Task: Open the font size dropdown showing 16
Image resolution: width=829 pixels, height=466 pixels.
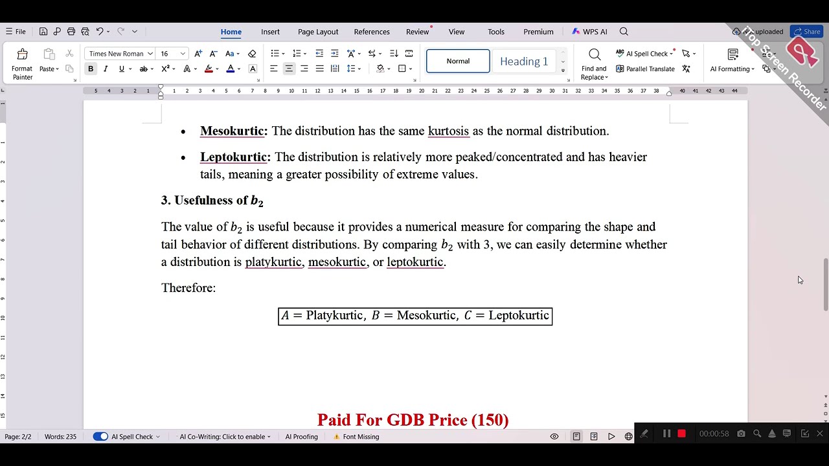Action: (183, 54)
